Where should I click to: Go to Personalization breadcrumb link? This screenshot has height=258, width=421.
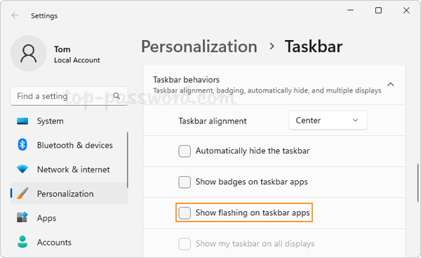click(199, 46)
